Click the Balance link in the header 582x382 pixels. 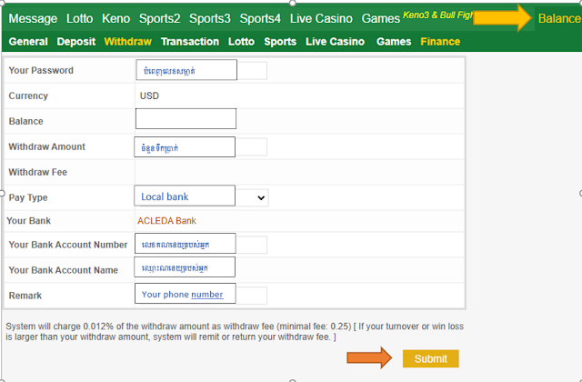[558, 18]
